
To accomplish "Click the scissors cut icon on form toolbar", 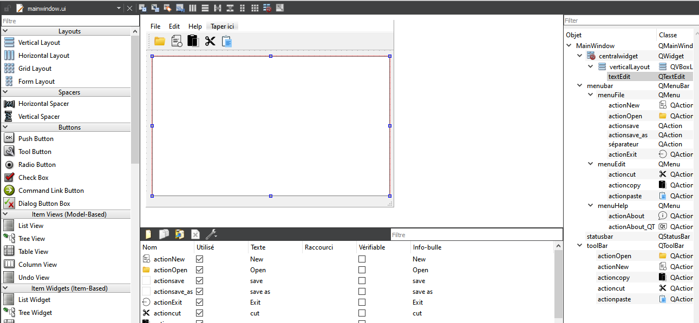I will coord(210,41).
